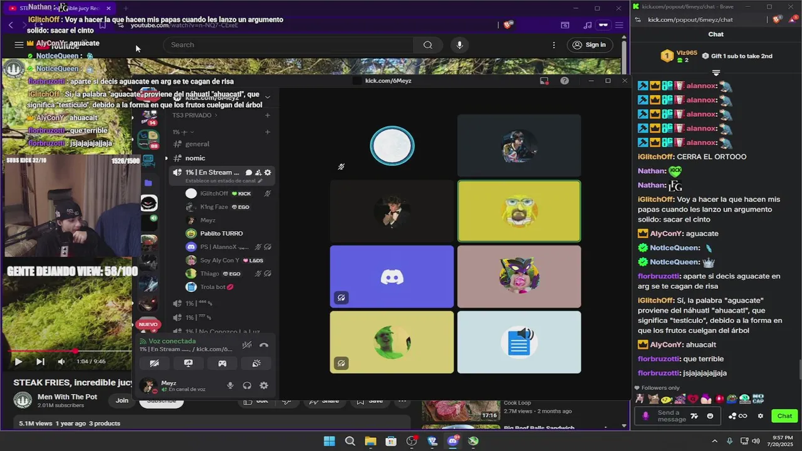This screenshot has height=451, width=802.
Task: Open Discord soundboard
Action: [256, 363]
